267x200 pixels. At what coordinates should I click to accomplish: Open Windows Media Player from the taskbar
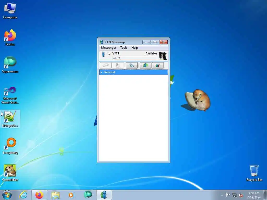tap(71, 195)
